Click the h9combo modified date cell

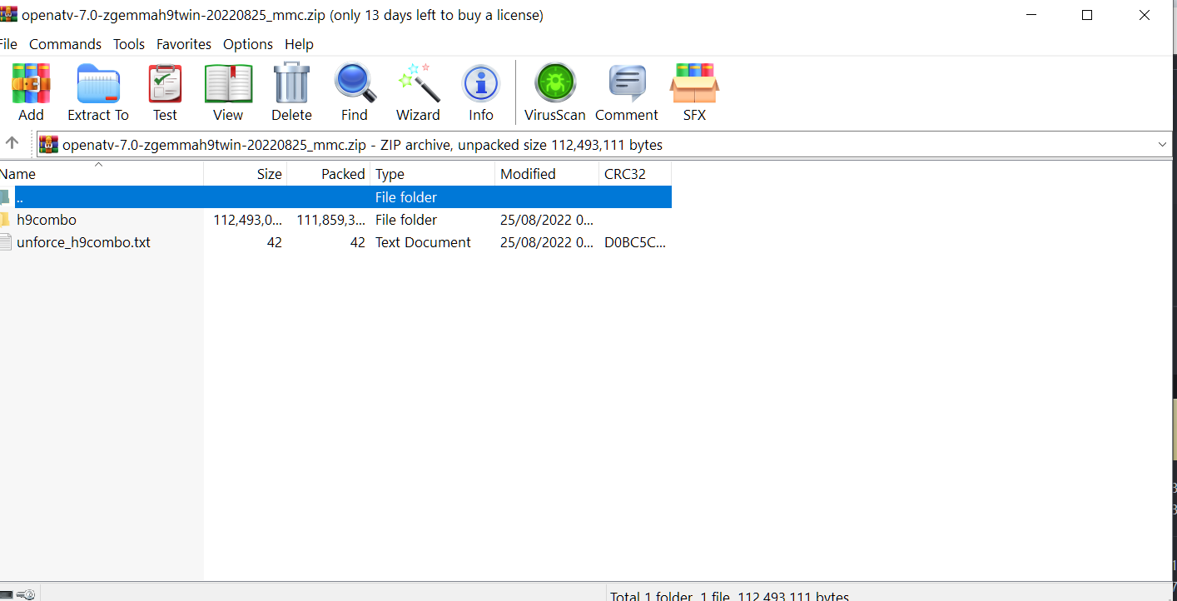547,220
